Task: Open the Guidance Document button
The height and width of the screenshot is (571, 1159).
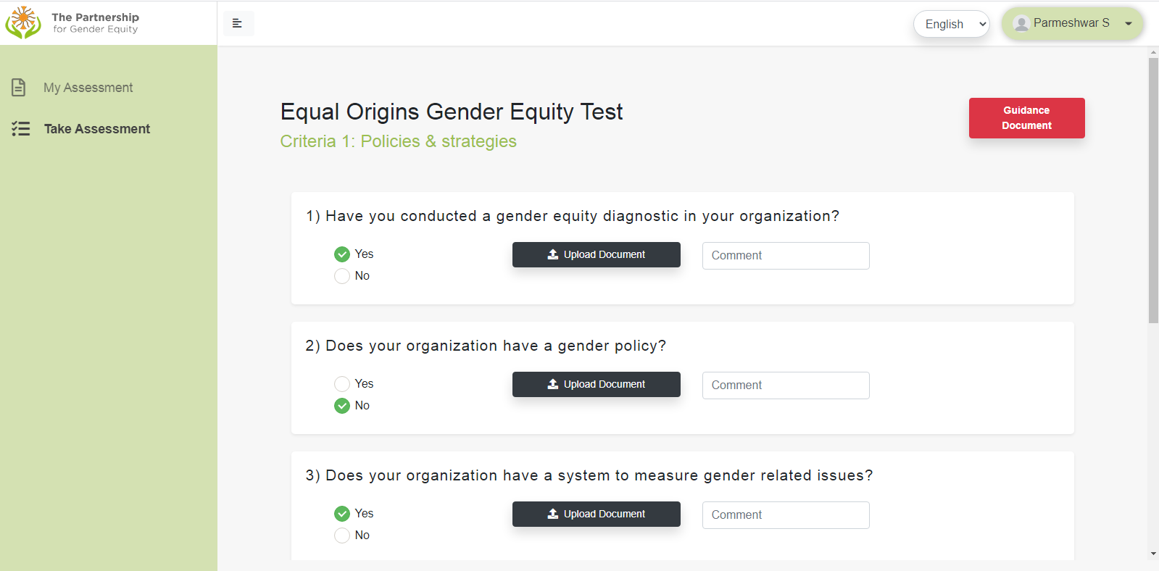Action: point(1026,118)
